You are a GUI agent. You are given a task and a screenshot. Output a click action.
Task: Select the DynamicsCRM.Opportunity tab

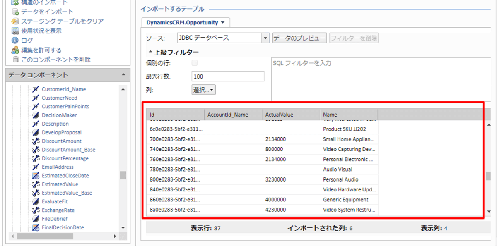[186, 22]
